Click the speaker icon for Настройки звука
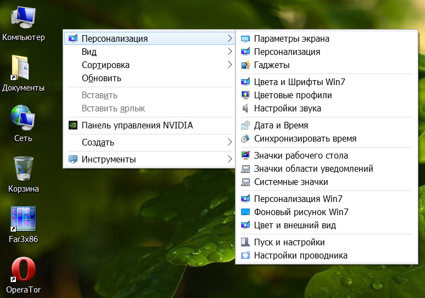 click(x=245, y=108)
